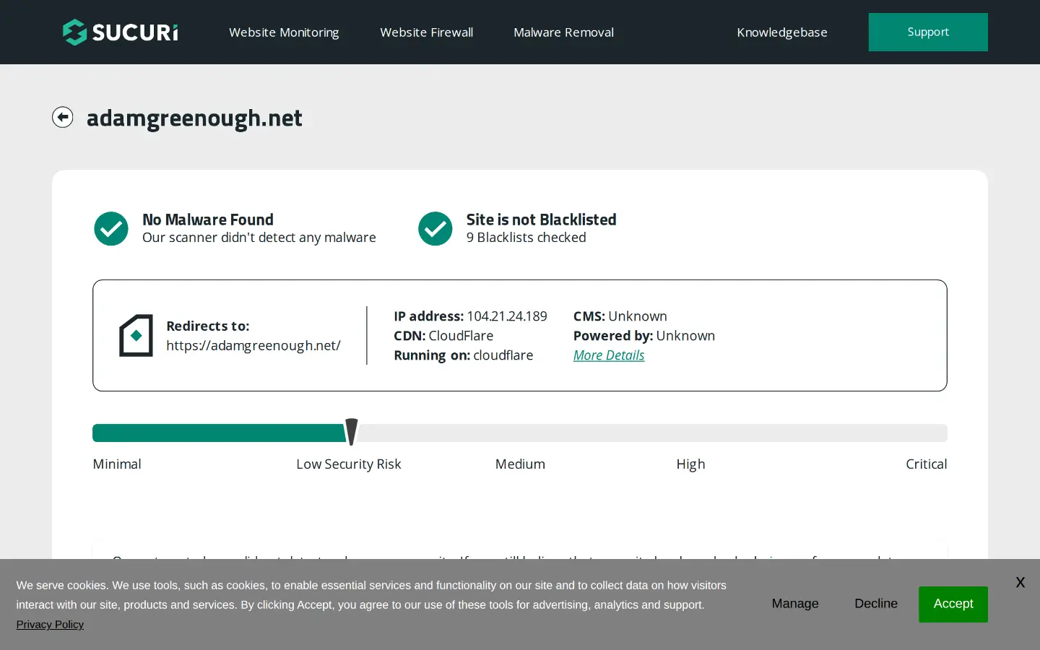Select the IP address 104.21.24.189 text
The width and height of the screenshot is (1040, 650).
coord(507,316)
